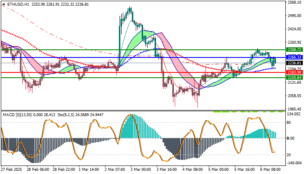Click the 2495.00 price axis value
Screen dimensions: 304x174
pyautogui.click(x=295, y=15)
